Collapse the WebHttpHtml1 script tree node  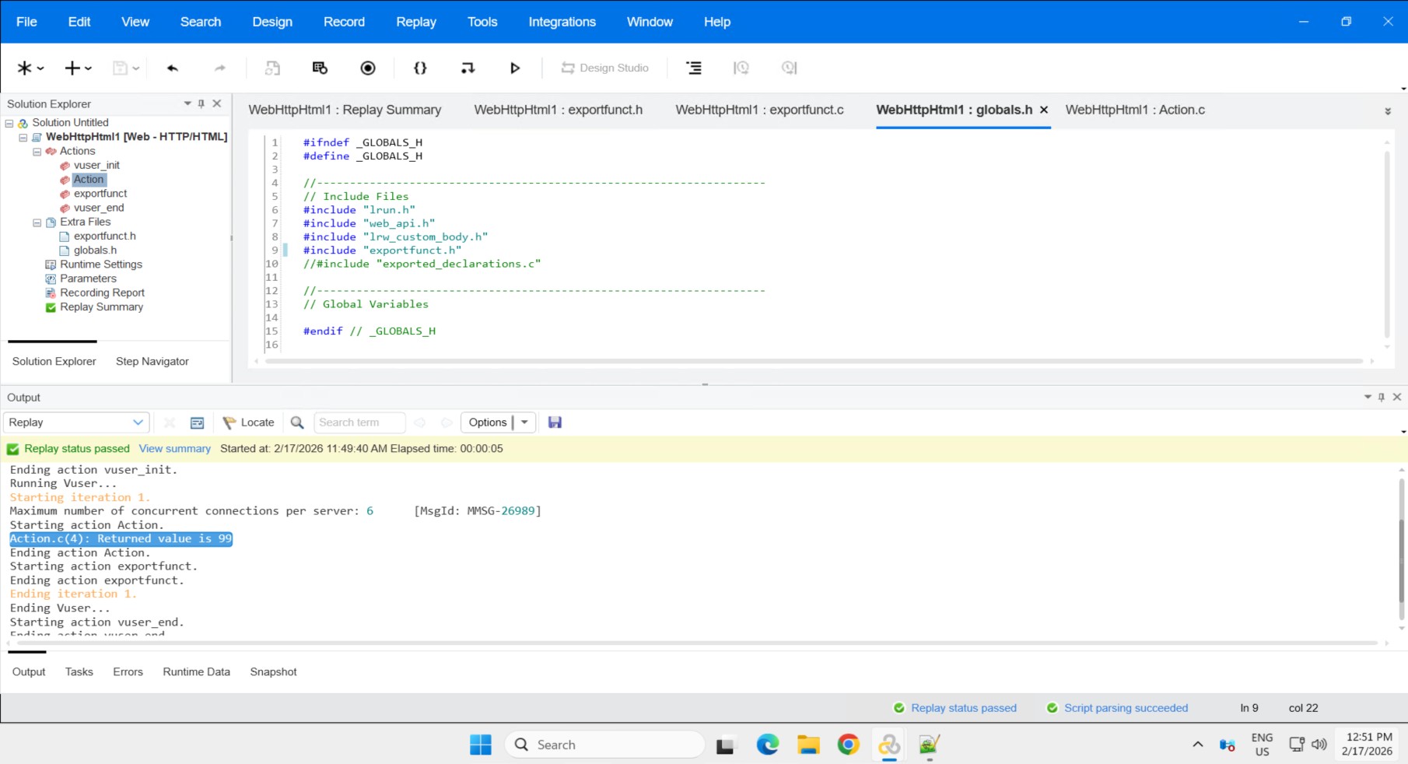tap(23, 138)
